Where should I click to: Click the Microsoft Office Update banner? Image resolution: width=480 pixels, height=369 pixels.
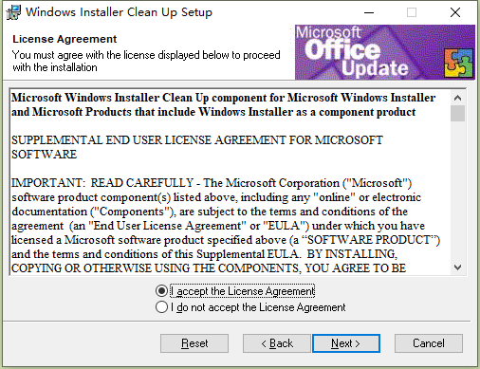pos(385,52)
